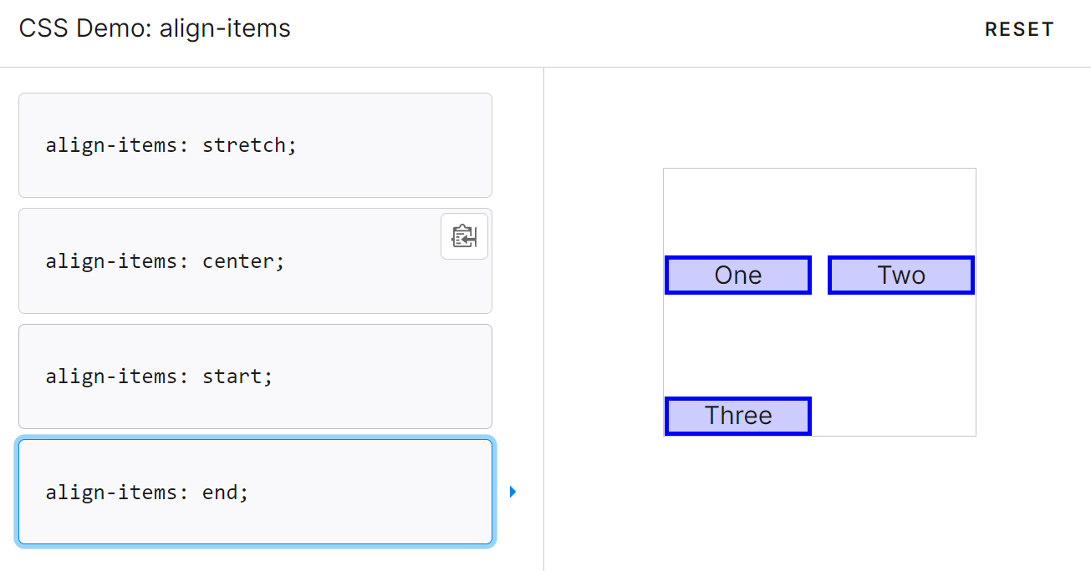Click align-items property name in the end line
The width and height of the screenshot is (1091, 571).
(111, 493)
